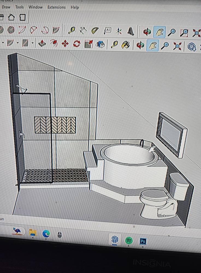
Task: Open the Tools menu
Action: (x=19, y=7)
